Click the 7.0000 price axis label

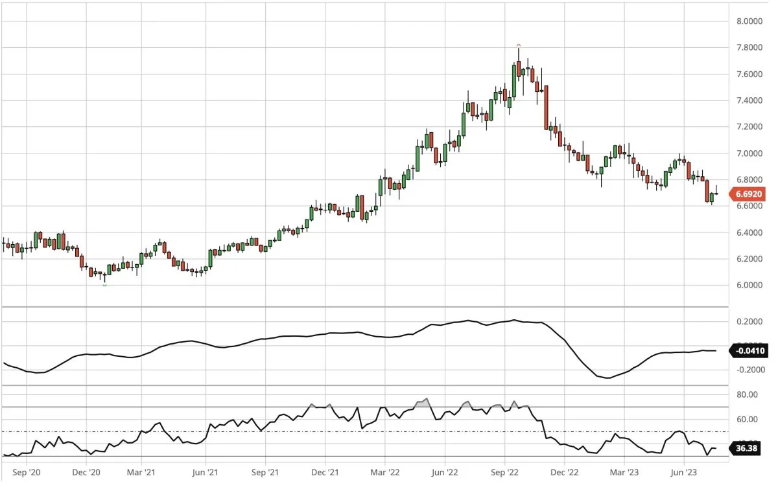tap(750, 153)
